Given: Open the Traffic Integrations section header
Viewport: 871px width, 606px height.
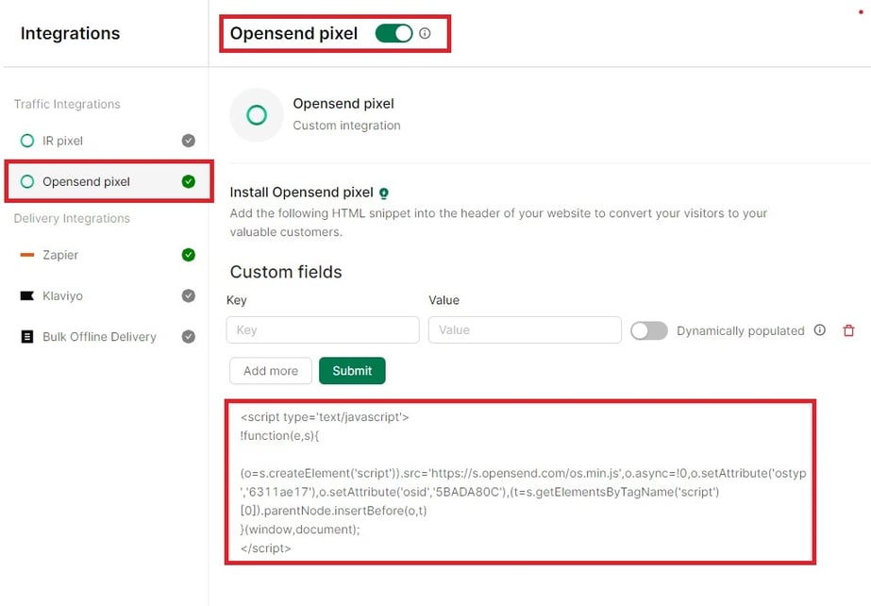Looking at the screenshot, I should [66, 104].
